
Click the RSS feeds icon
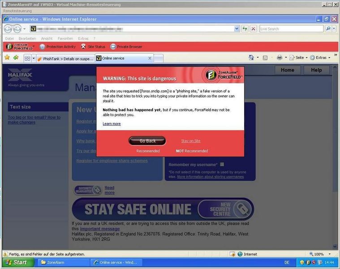265,58
